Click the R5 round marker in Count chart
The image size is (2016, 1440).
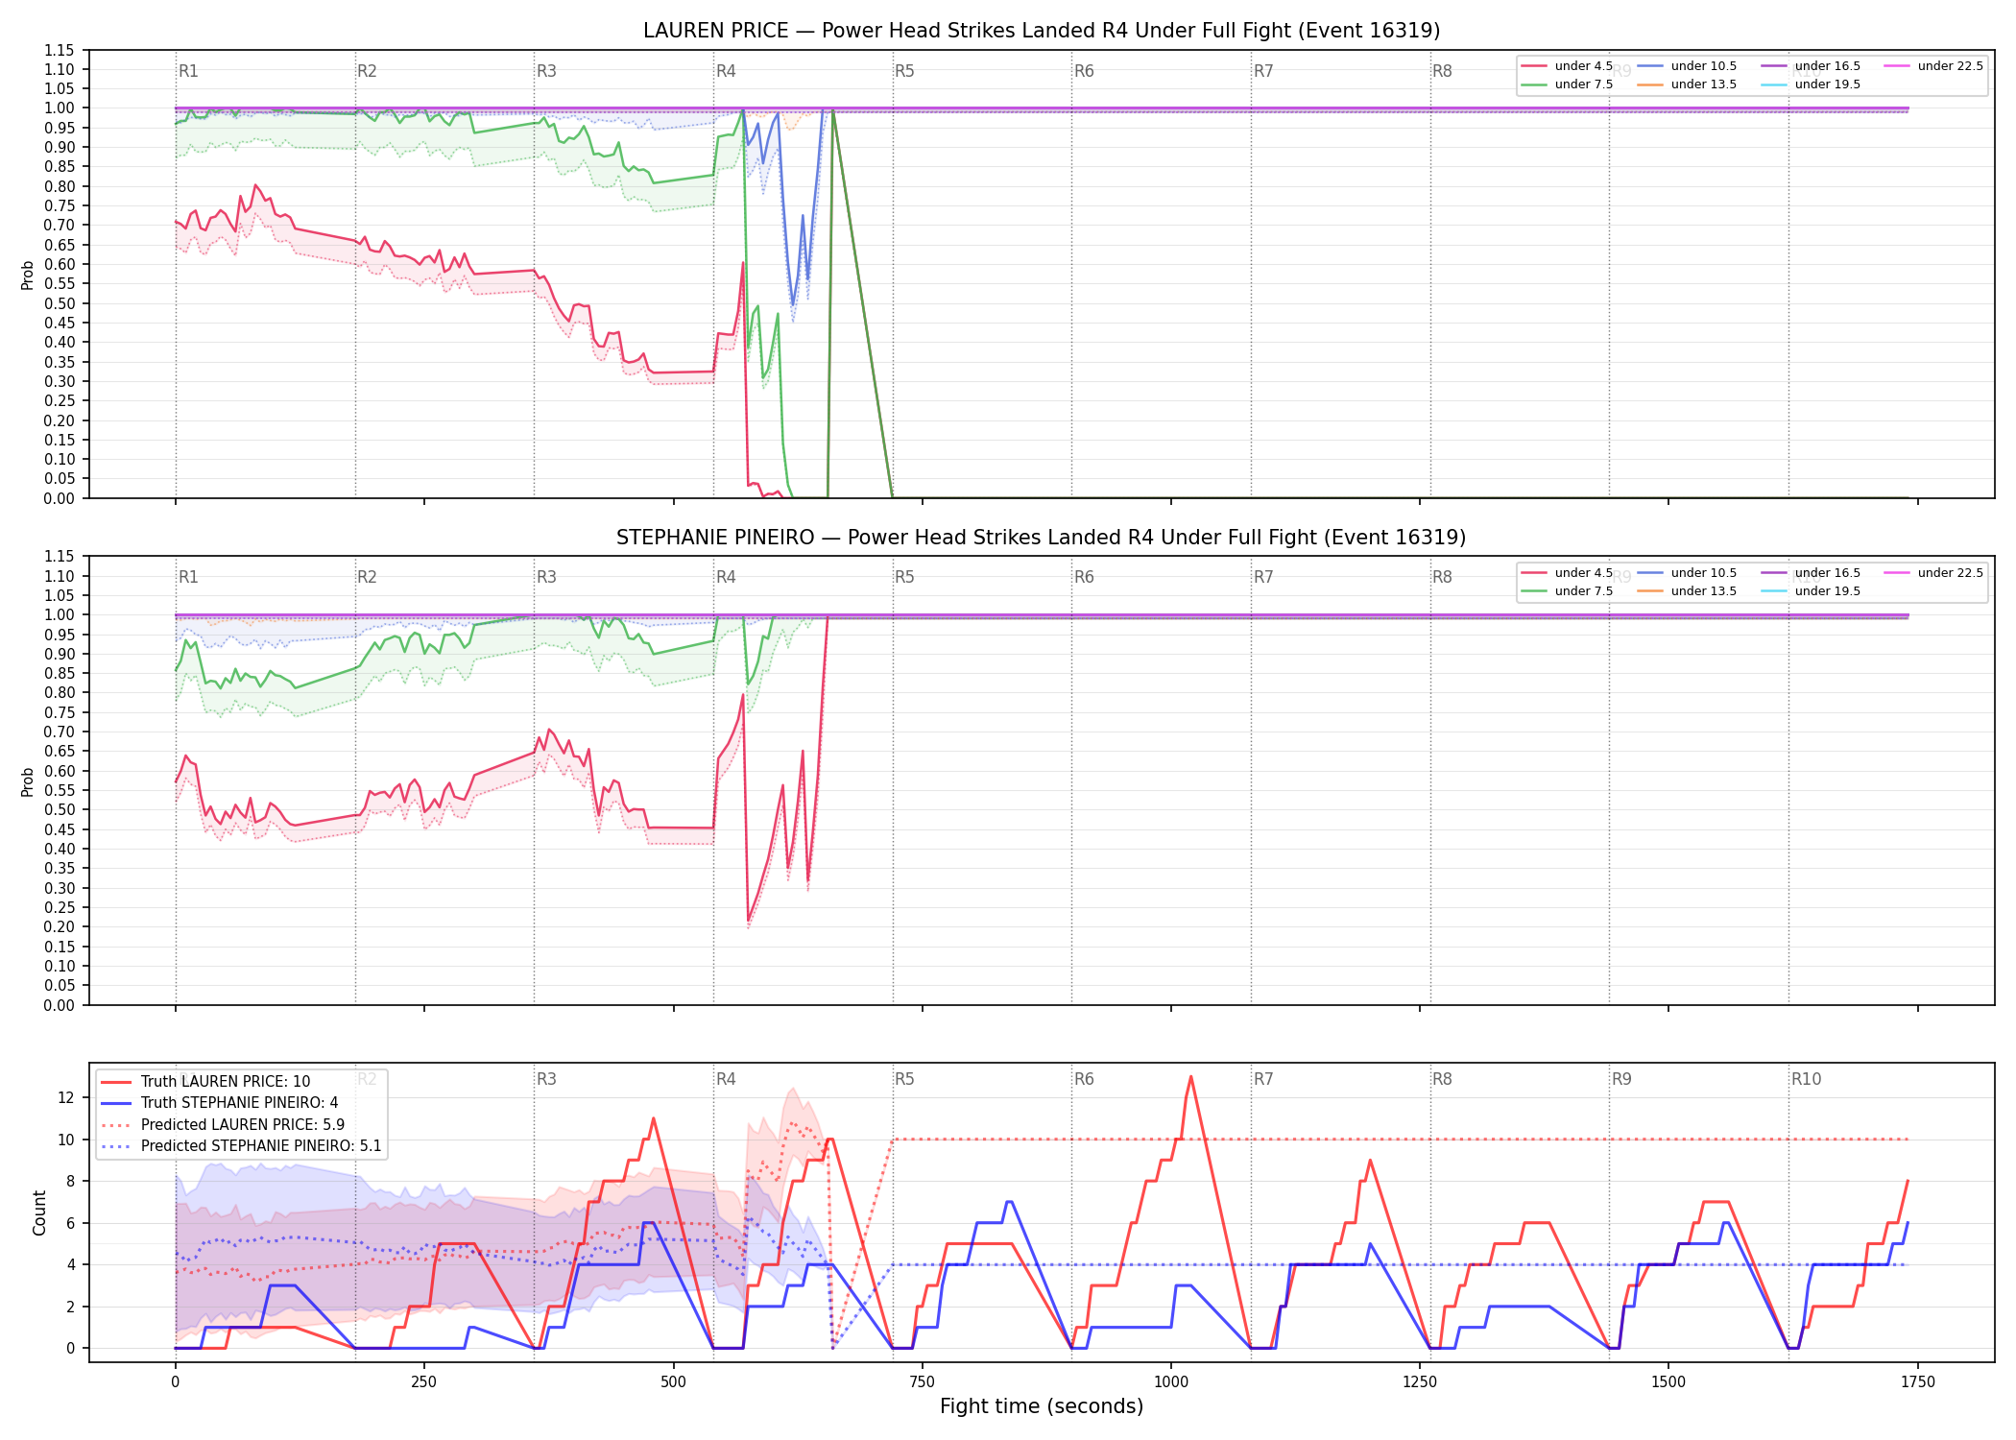904,1079
